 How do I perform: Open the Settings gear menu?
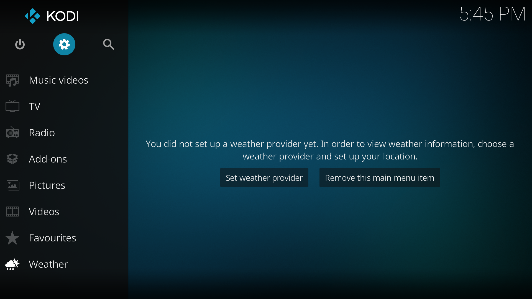tap(64, 44)
